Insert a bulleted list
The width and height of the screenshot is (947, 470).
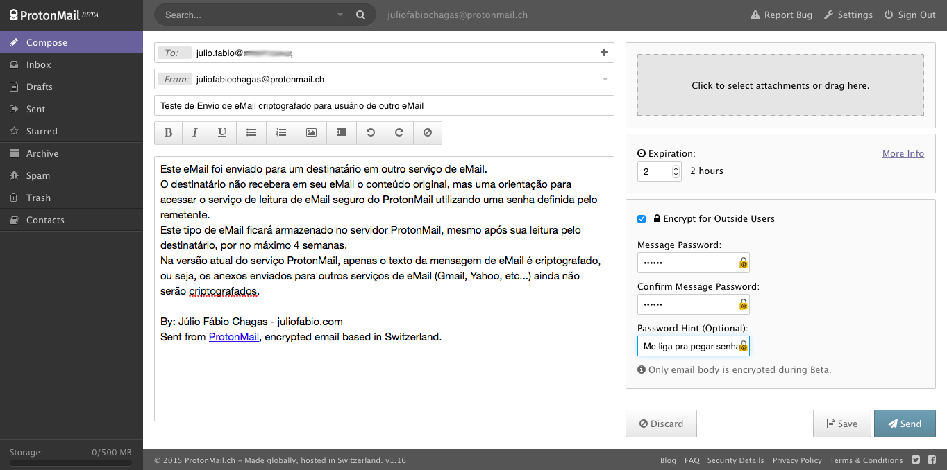(251, 132)
